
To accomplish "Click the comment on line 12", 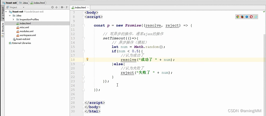I will pyautogui.click(x=133, y=34).
